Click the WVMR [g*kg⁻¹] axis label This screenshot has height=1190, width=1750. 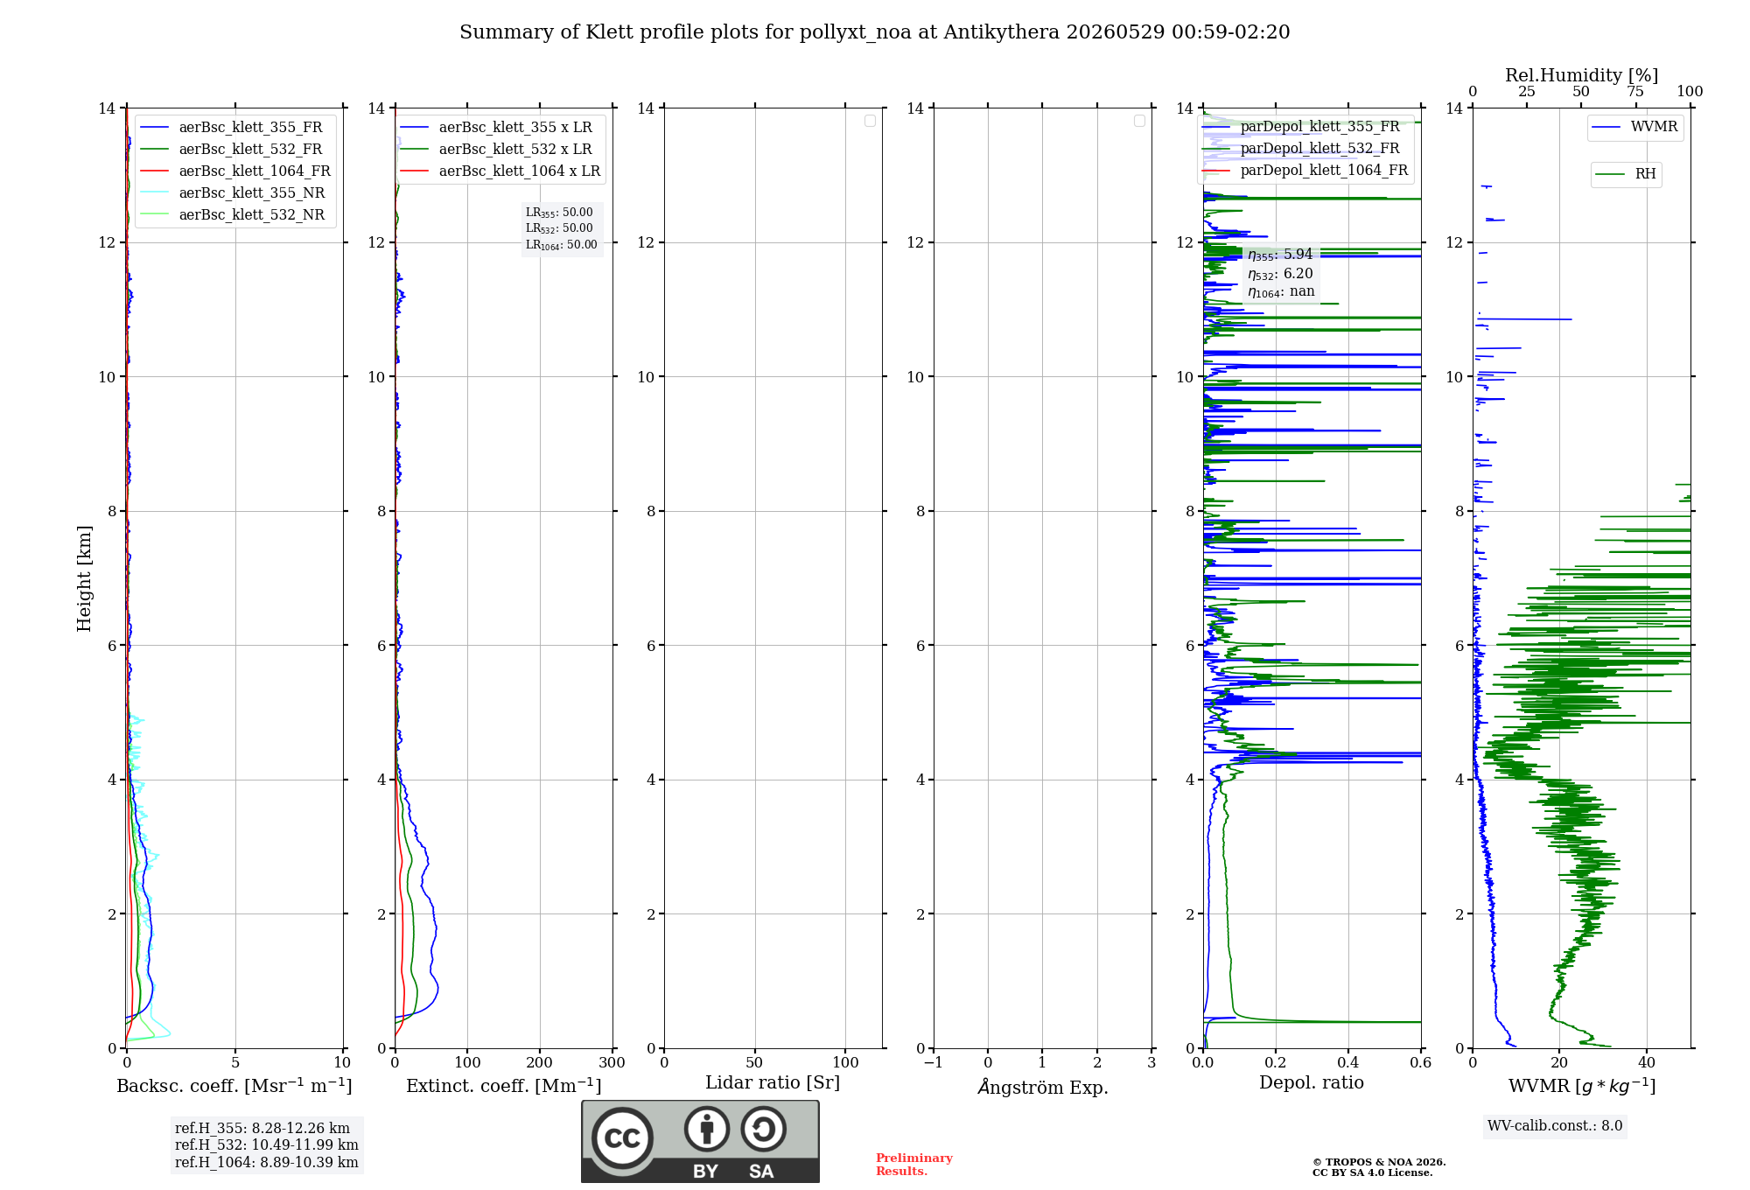pyautogui.click(x=1582, y=1086)
